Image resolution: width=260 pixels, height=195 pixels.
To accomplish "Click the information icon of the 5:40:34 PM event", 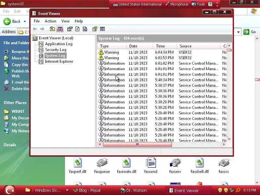I will point(101,80).
